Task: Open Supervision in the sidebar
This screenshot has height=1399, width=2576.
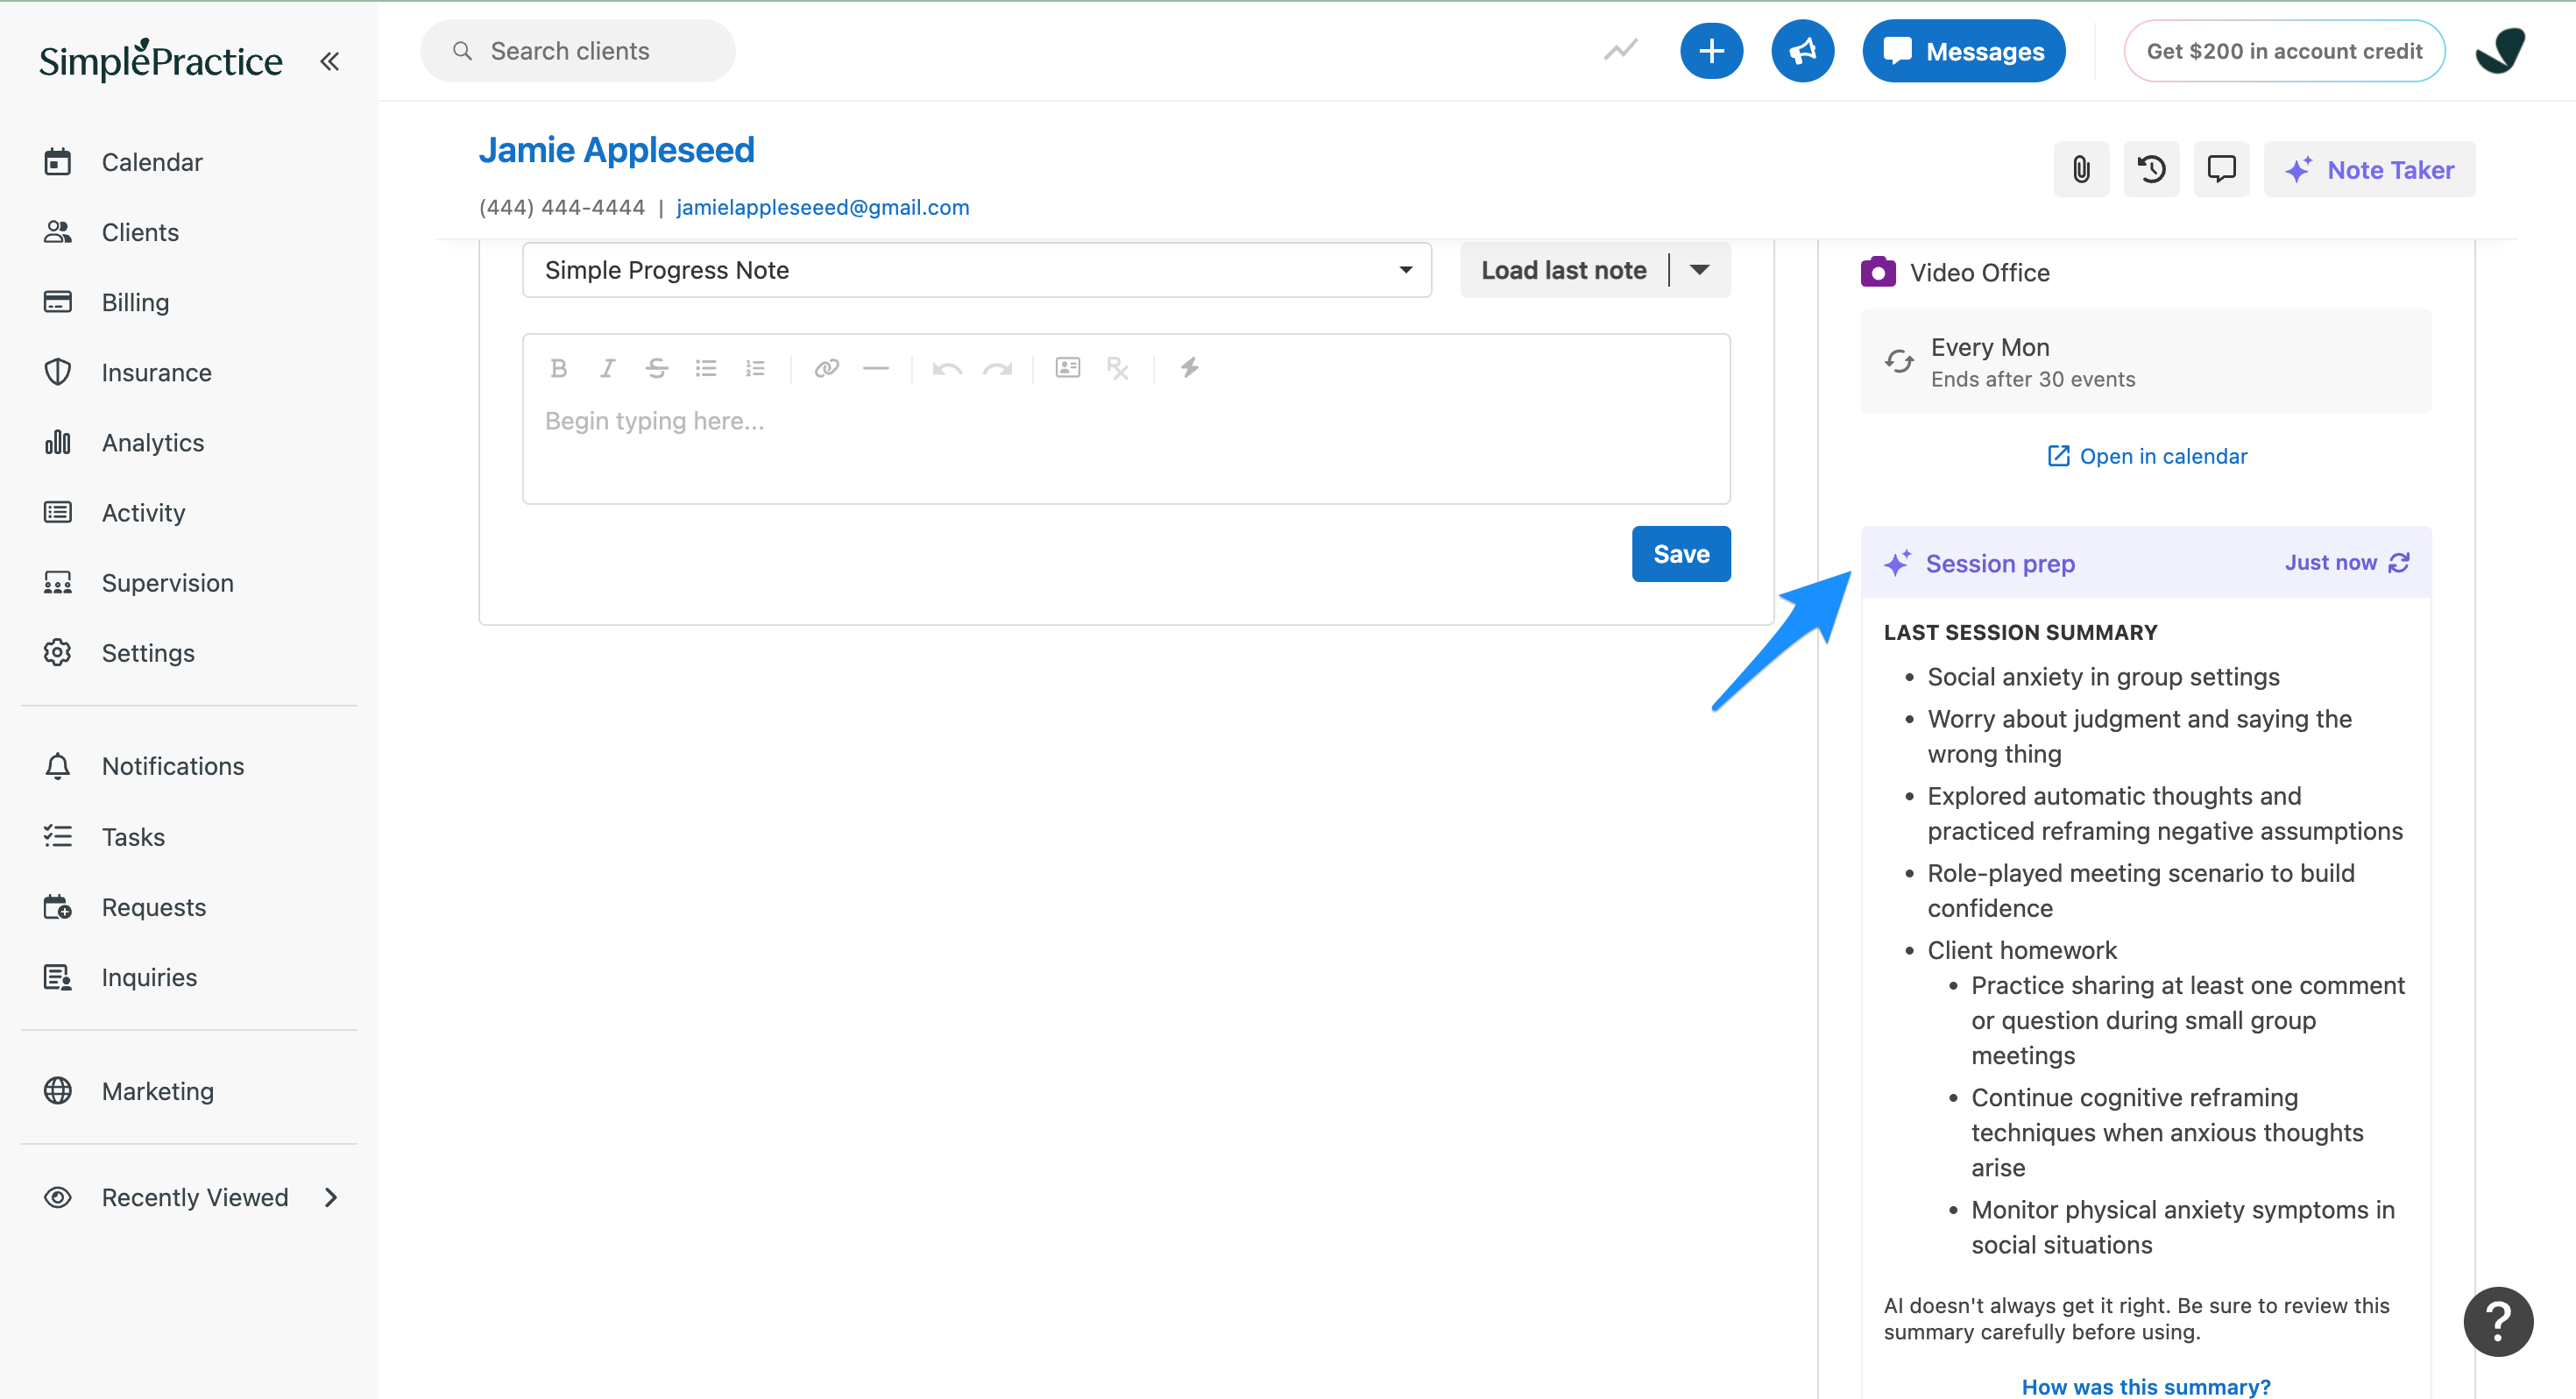Action: click(167, 582)
